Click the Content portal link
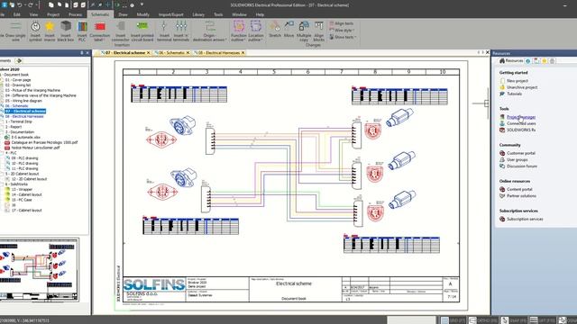The image size is (577, 324). click(519, 189)
